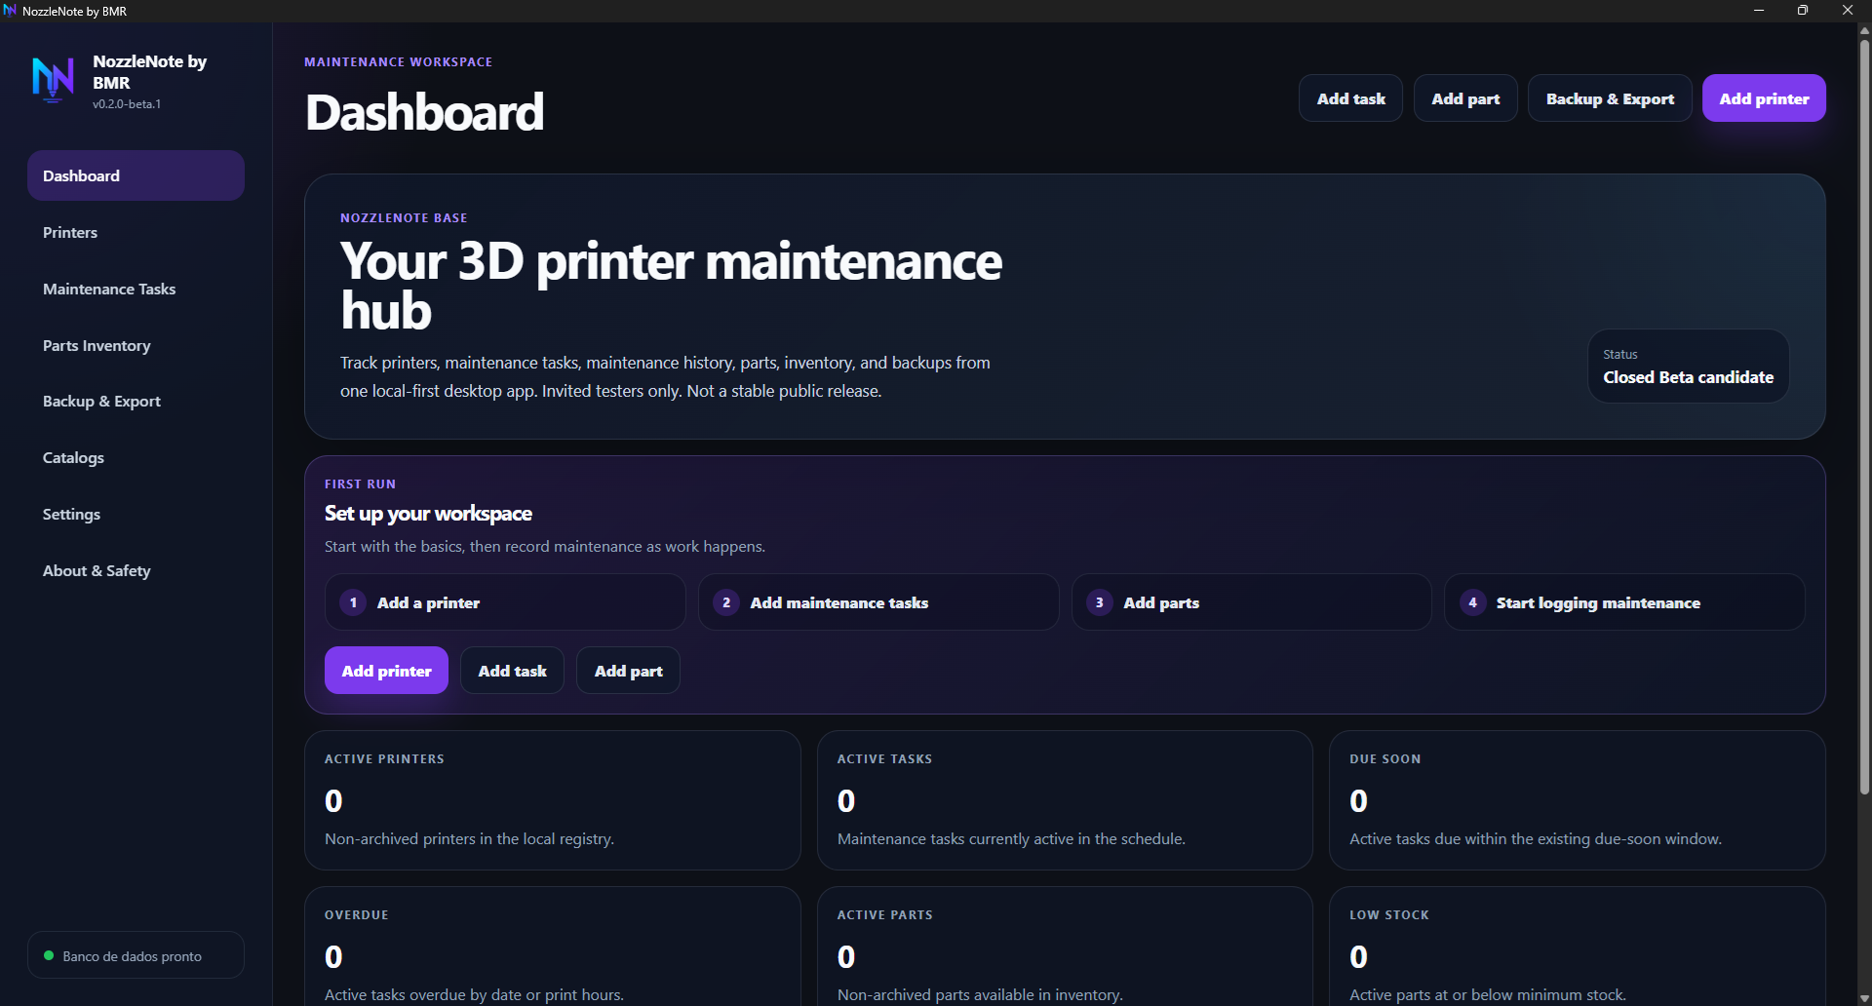This screenshot has width=1872, height=1006.
Task: Minimize the NozzleNote window
Action: coord(1759,11)
